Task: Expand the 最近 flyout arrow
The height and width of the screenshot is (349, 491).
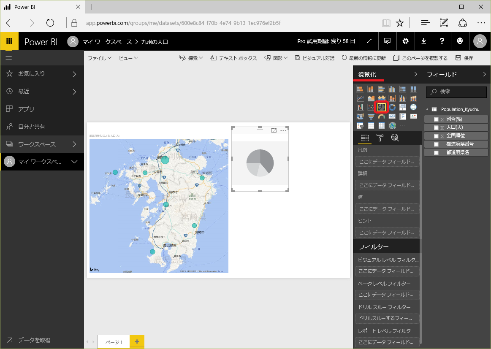Action: point(75,92)
